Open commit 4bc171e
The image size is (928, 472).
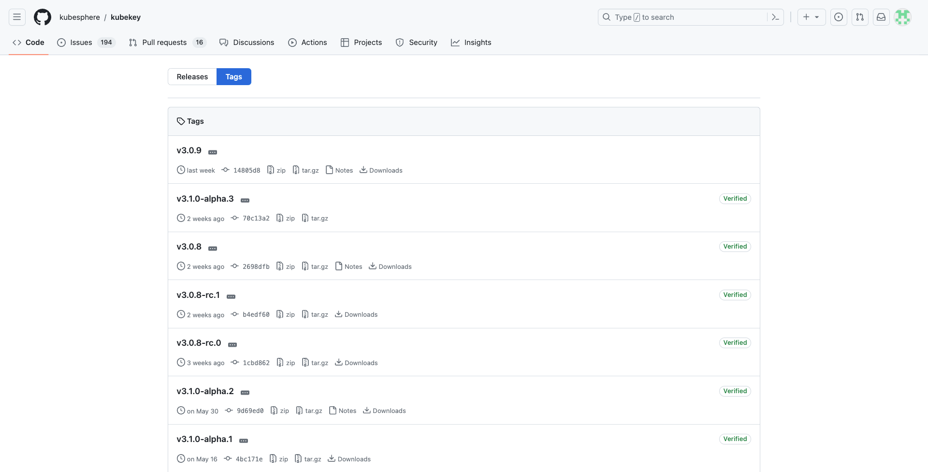point(244,459)
